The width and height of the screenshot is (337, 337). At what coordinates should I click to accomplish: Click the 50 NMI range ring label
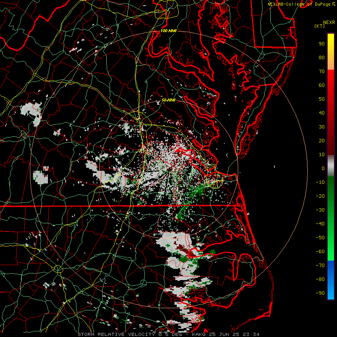point(168,100)
